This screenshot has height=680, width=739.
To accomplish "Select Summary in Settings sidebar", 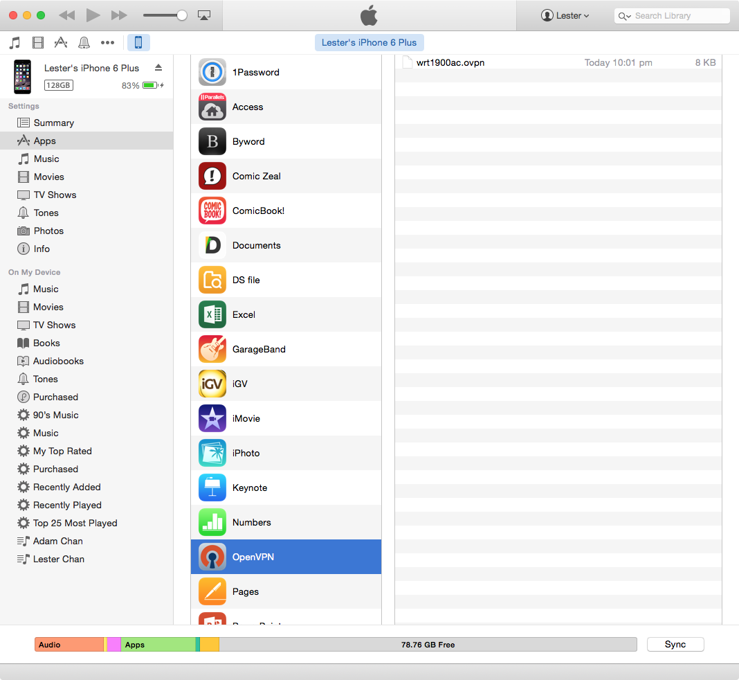I will pyautogui.click(x=53, y=123).
